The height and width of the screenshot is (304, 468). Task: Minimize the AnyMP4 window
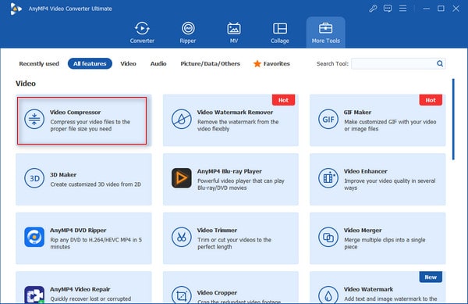point(427,9)
